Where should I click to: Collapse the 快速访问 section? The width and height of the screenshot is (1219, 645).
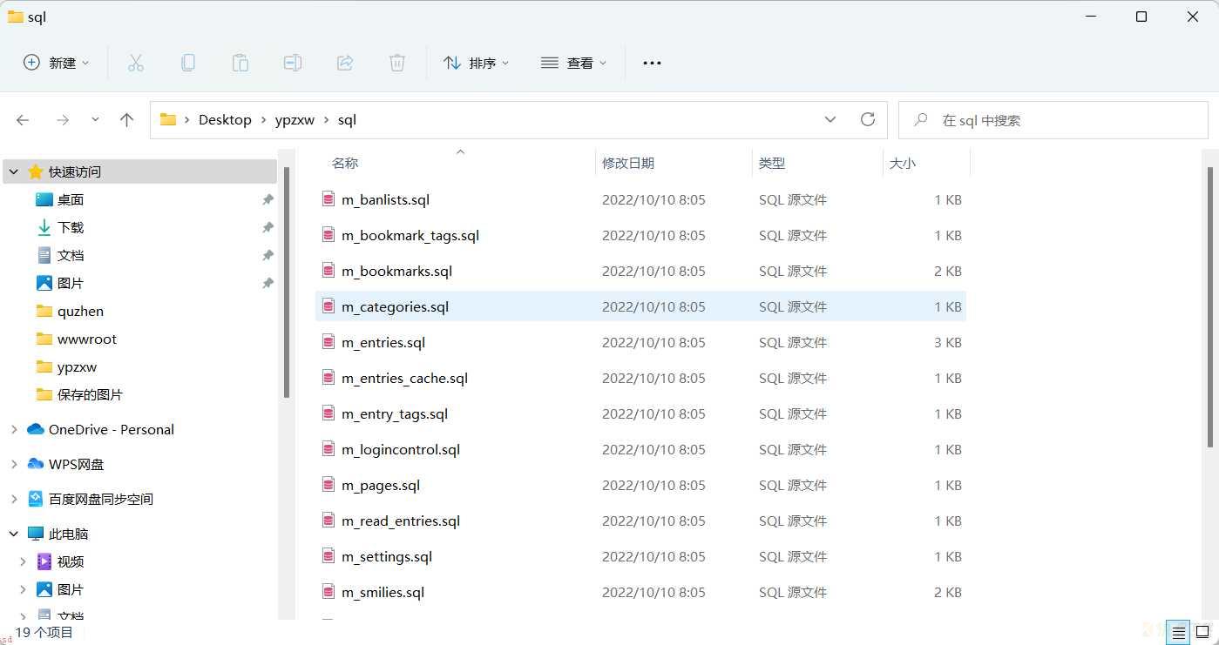[x=13, y=171]
